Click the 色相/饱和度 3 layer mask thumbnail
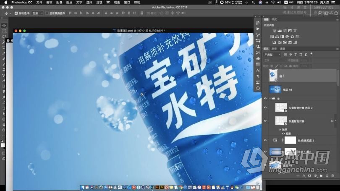This screenshot has height=191, width=340. tap(290, 140)
